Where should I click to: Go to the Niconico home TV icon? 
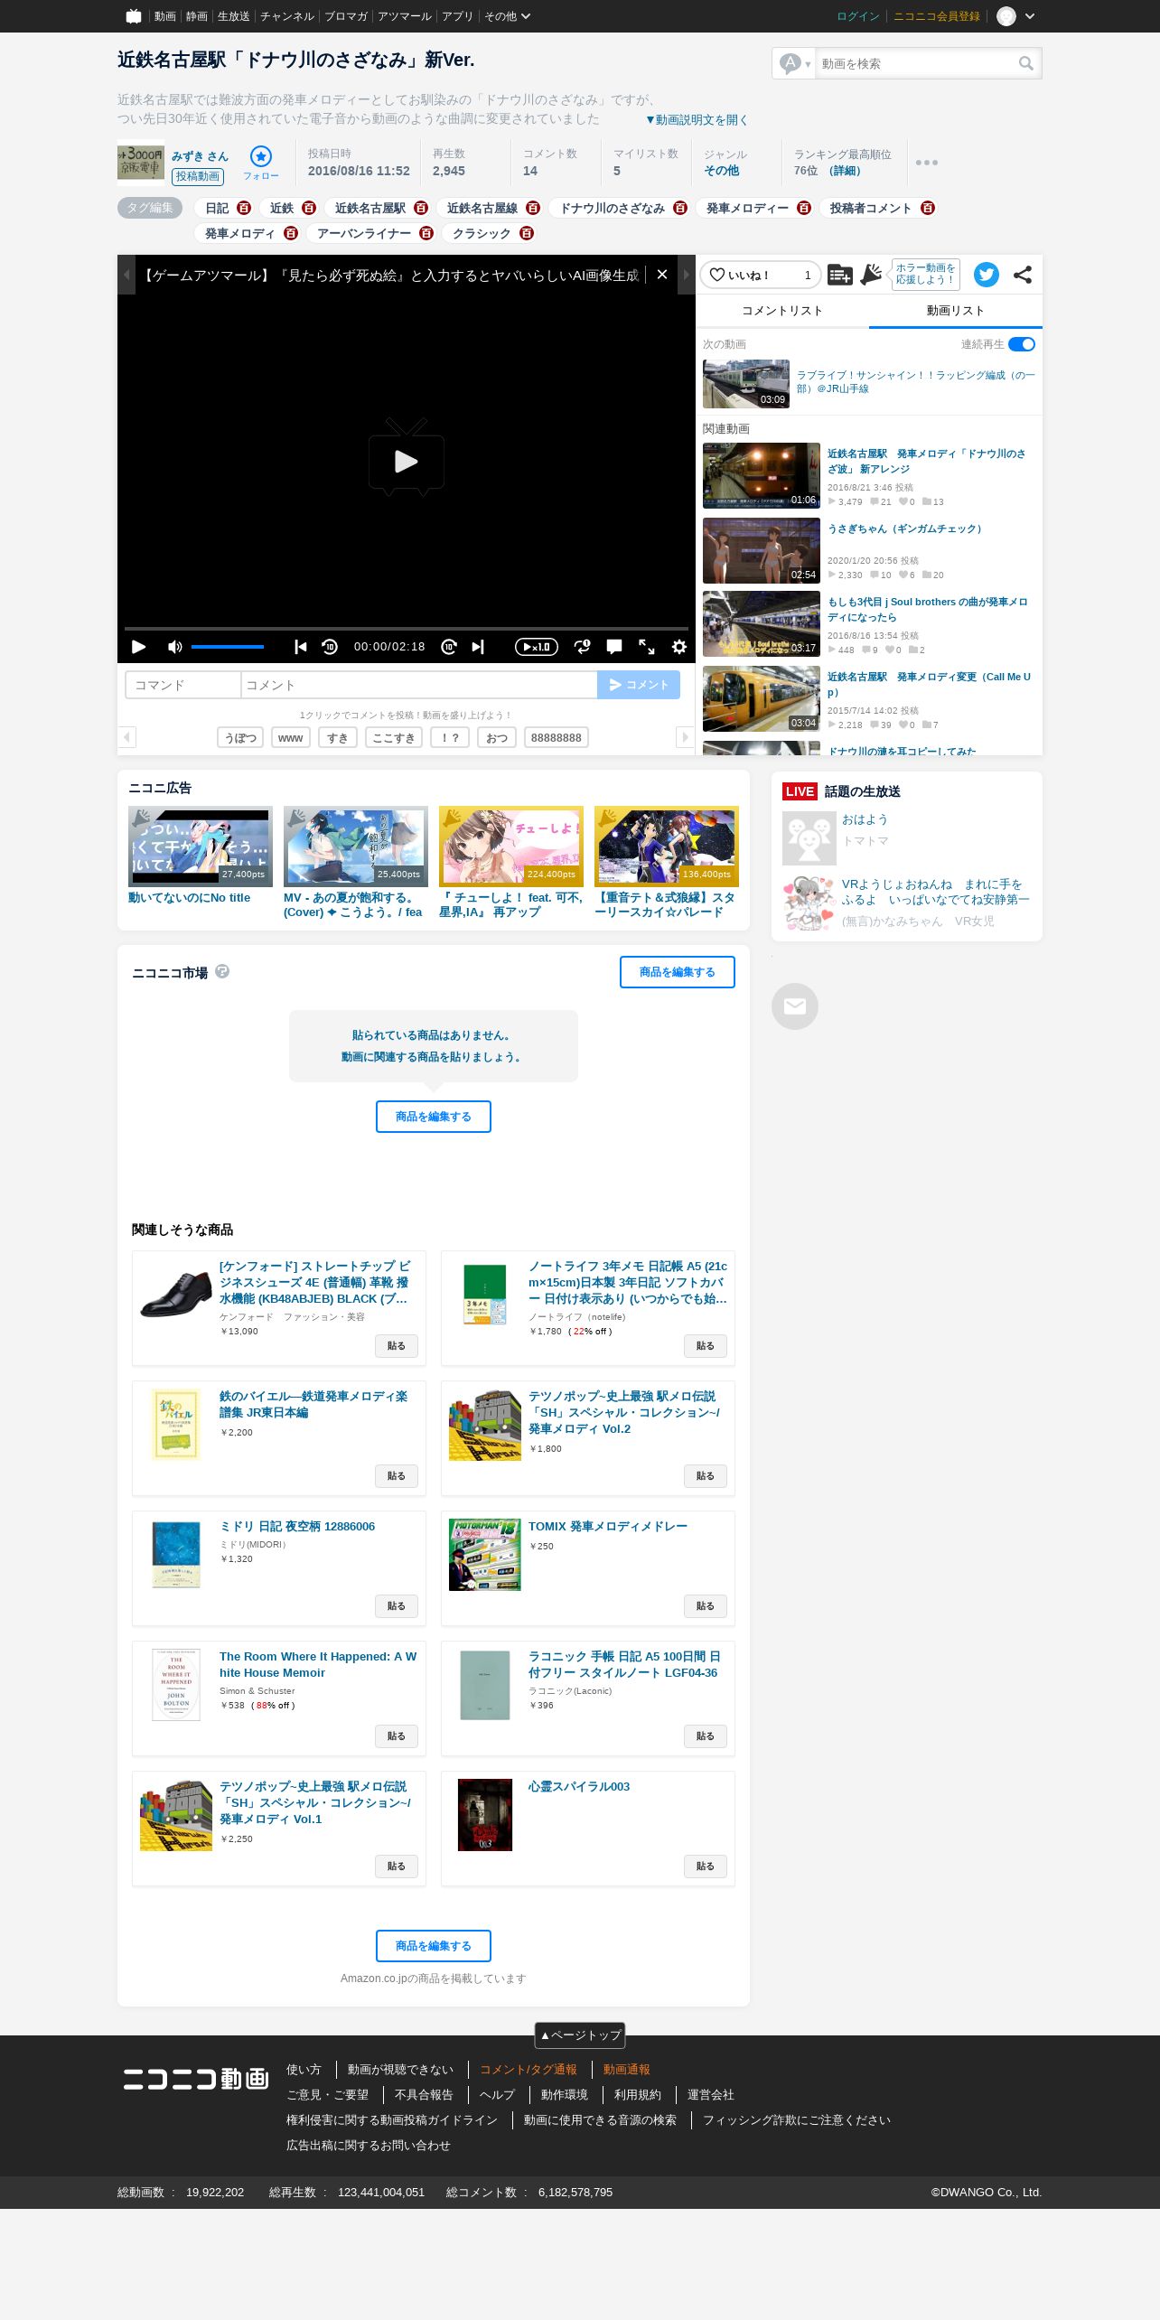click(134, 16)
